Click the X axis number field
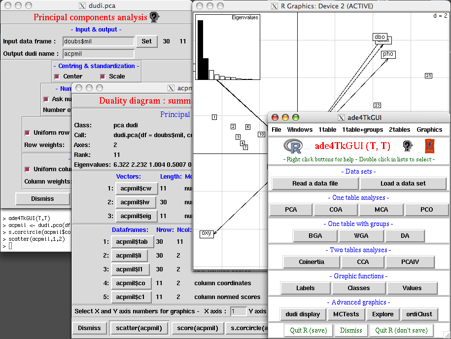 pyautogui.click(x=239, y=311)
